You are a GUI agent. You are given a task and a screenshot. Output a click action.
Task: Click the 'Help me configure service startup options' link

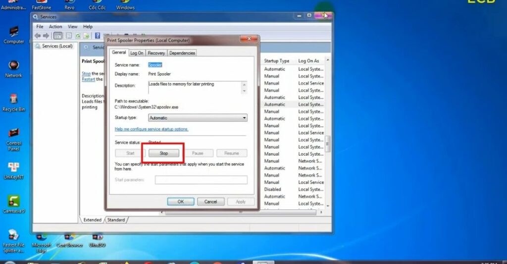tap(152, 129)
